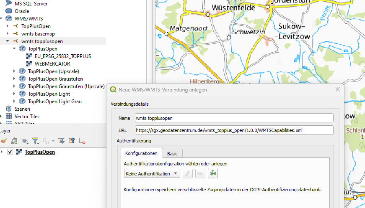Image resolution: width=365 pixels, height=208 pixels.
Task: Expand the TopPlusOpen Graustufen node
Action: click(14, 79)
